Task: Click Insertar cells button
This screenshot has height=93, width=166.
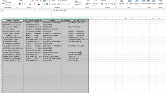Action: pyautogui.click(x=143, y=3)
